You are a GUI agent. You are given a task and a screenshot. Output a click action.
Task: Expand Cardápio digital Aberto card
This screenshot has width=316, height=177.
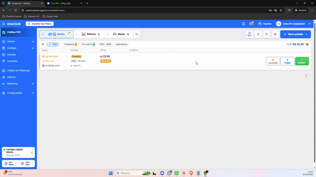coord(18,152)
